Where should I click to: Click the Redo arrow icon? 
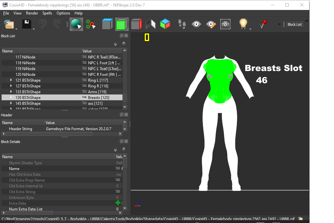pyautogui.click(x=57, y=24)
